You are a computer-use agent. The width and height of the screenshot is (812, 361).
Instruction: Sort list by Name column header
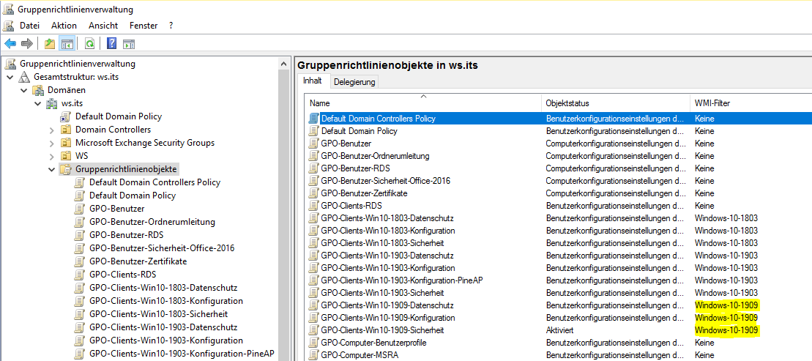pyautogui.click(x=422, y=103)
